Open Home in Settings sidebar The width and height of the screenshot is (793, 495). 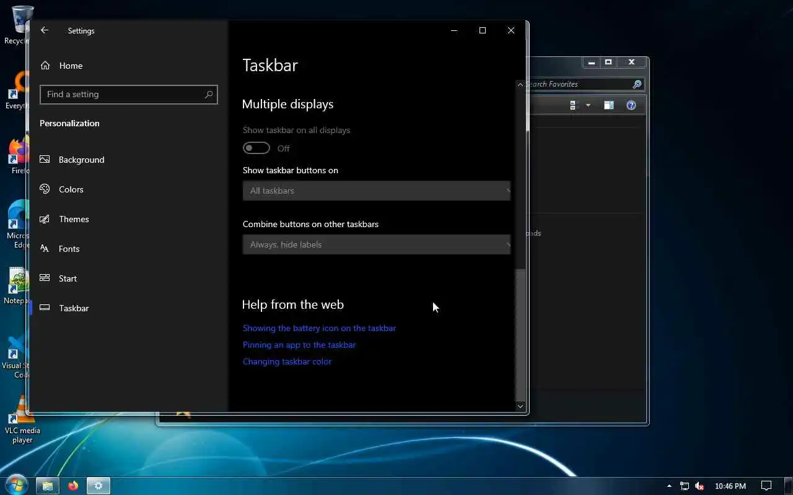tap(71, 66)
